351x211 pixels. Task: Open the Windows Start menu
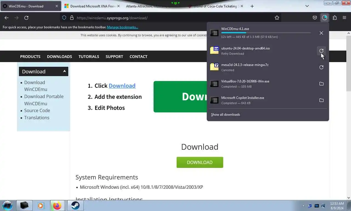[7, 206]
